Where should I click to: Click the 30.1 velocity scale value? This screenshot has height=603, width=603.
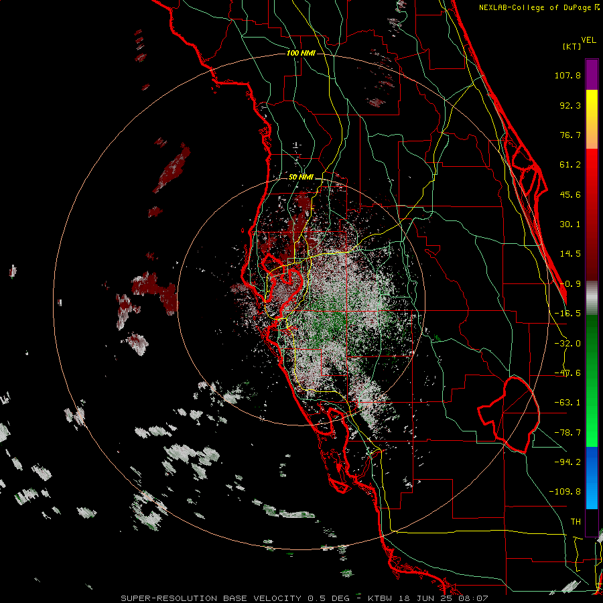click(x=570, y=224)
